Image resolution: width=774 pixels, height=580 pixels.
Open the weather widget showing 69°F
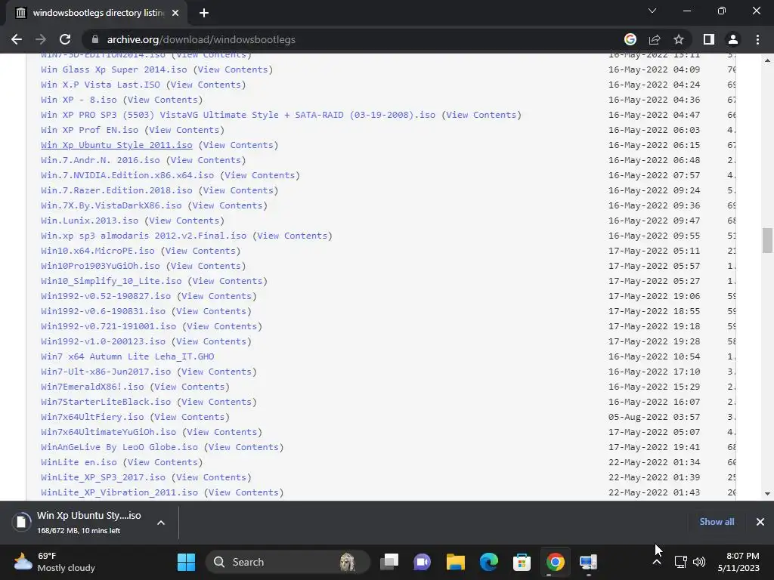[54, 562]
